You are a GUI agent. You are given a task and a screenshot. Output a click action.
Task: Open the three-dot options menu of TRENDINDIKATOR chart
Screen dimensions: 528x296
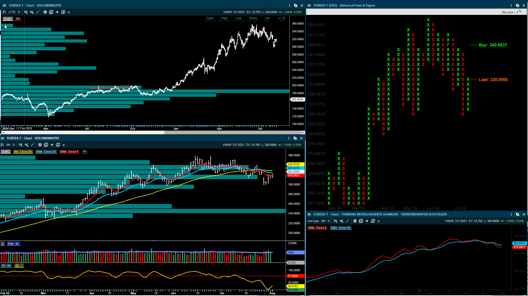[511, 214]
